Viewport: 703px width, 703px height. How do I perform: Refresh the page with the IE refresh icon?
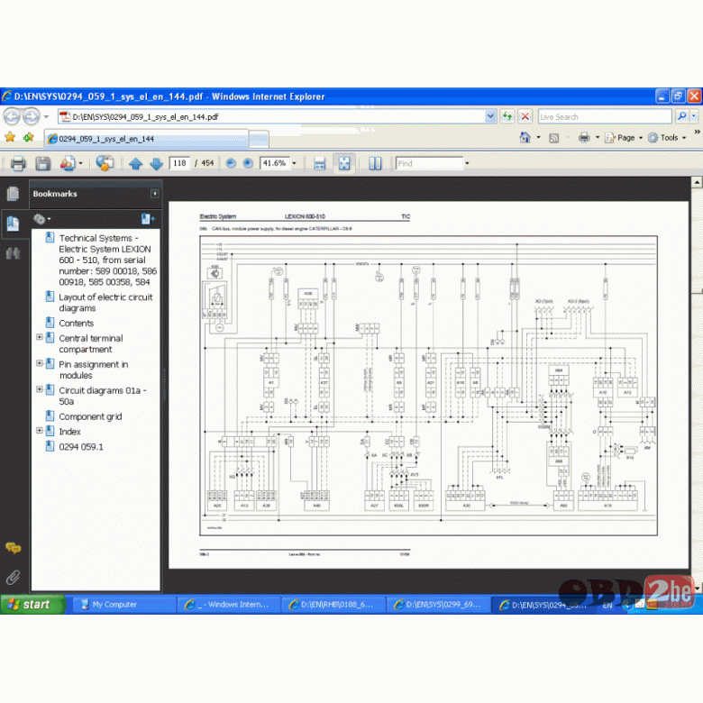[507, 116]
